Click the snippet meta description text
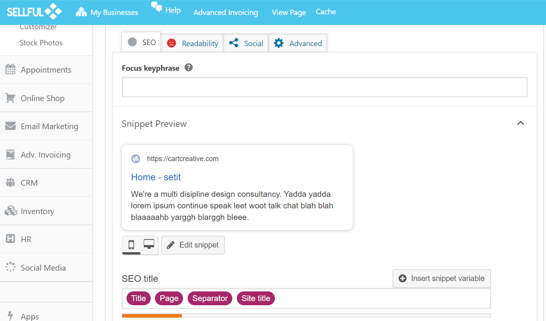 click(x=232, y=206)
